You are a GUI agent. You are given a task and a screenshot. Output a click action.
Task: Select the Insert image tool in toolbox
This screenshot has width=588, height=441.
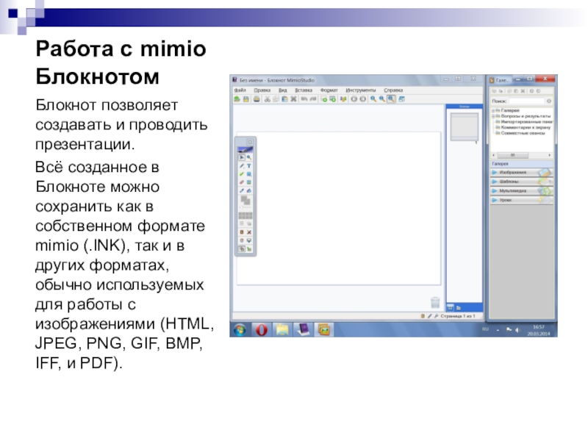click(x=249, y=182)
